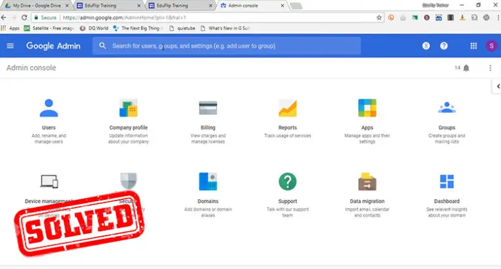Open the Device management icon
Image resolution: width=501 pixels, height=269 pixels.
49,181
